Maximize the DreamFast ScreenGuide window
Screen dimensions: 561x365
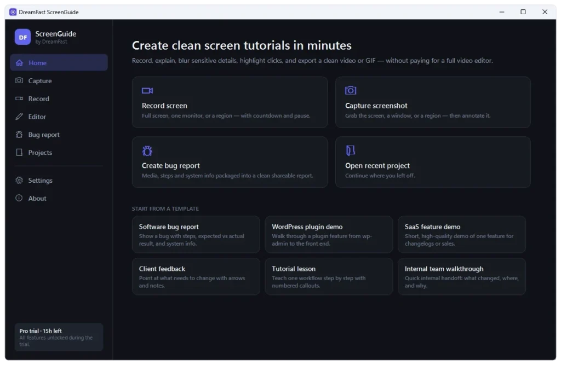pyautogui.click(x=523, y=12)
